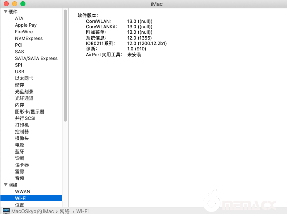Image resolution: width=287 pixels, height=214 pixels.
Task: Click the IO80211 系列 label
Action: point(101,43)
